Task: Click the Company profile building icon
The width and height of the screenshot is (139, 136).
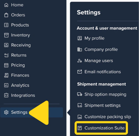Action: pos(80,49)
